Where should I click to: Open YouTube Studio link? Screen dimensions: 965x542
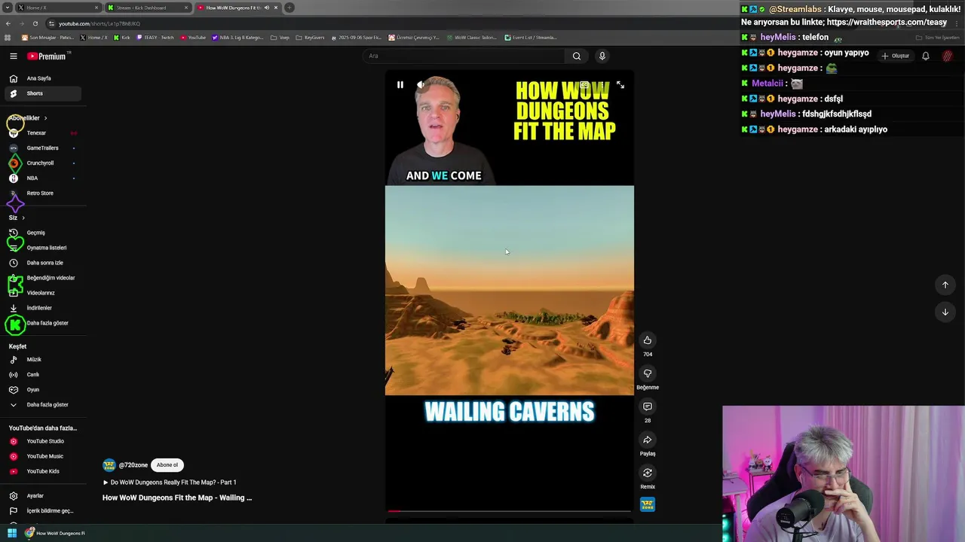coord(42,441)
